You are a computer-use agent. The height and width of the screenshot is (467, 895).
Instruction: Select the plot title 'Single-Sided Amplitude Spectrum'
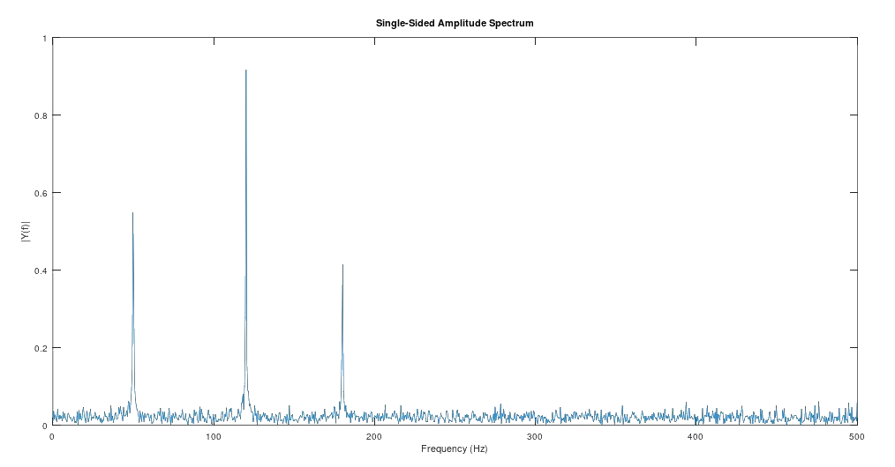point(454,23)
